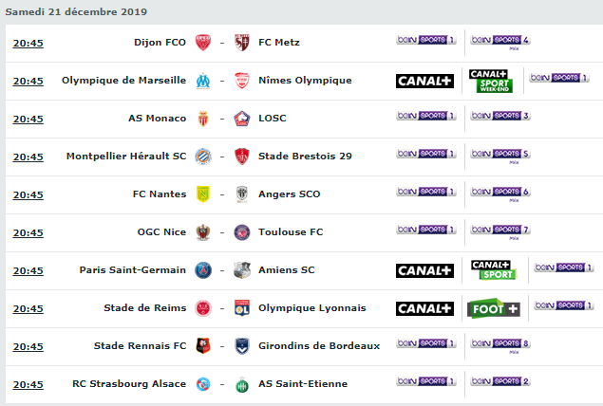
Task: Select the LOSC club badge
Action: point(242,119)
